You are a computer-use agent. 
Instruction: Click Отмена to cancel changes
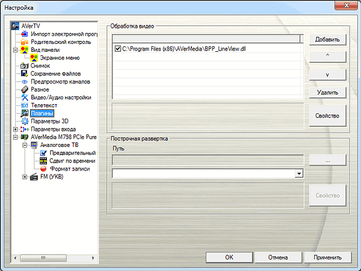(x=278, y=257)
